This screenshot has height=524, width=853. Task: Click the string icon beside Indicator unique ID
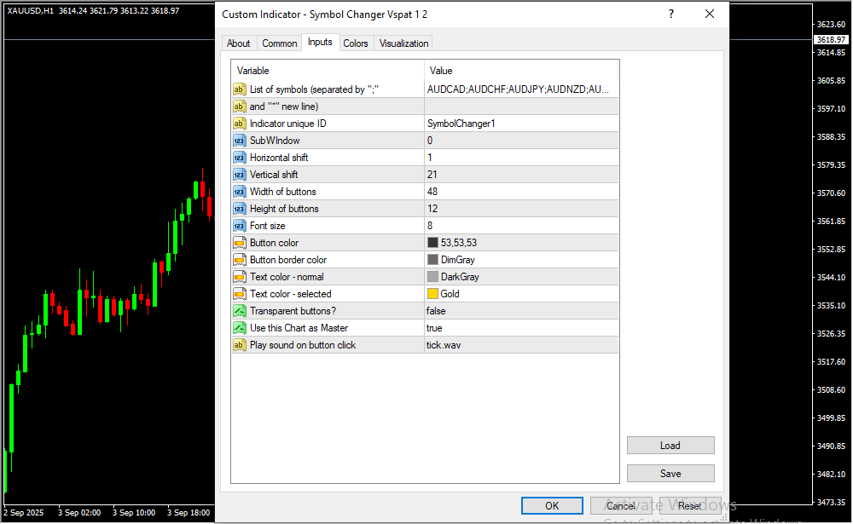[239, 124]
